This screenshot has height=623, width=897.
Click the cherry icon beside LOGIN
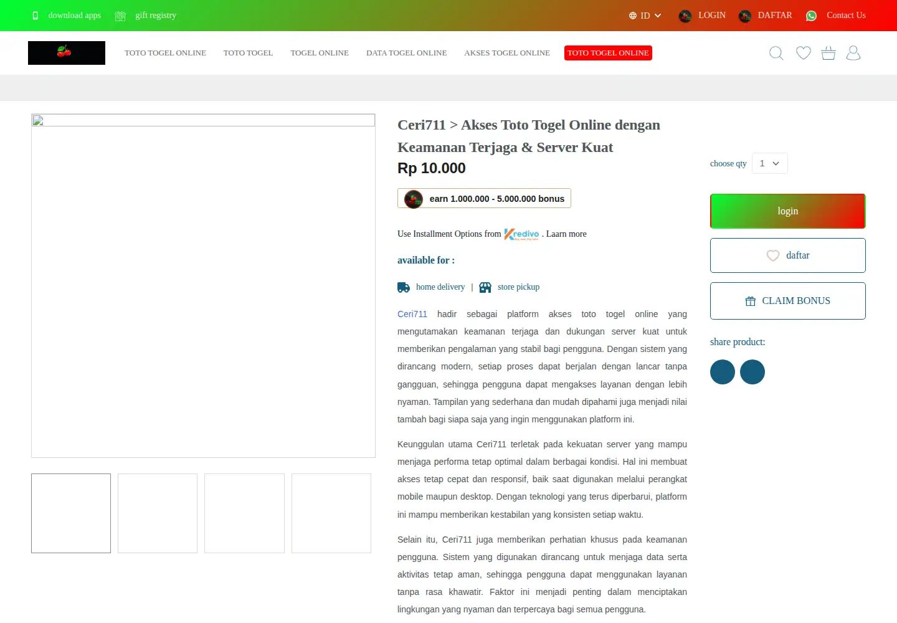click(x=685, y=16)
